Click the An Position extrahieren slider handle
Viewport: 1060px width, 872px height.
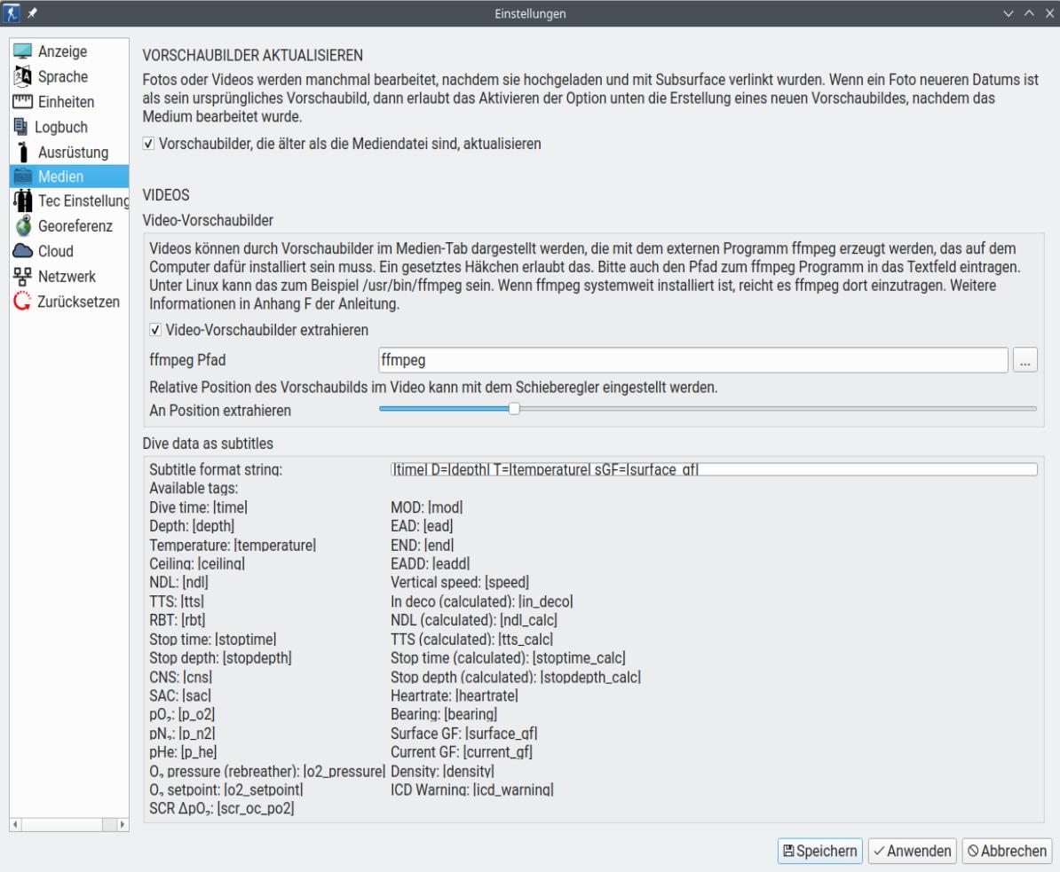(513, 409)
